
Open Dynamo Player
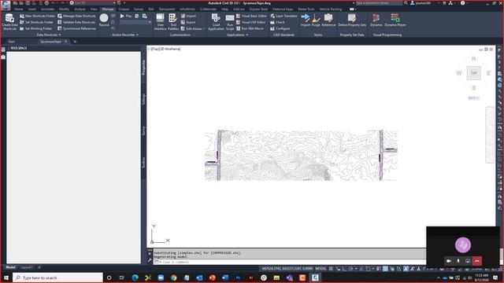coord(395,20)
